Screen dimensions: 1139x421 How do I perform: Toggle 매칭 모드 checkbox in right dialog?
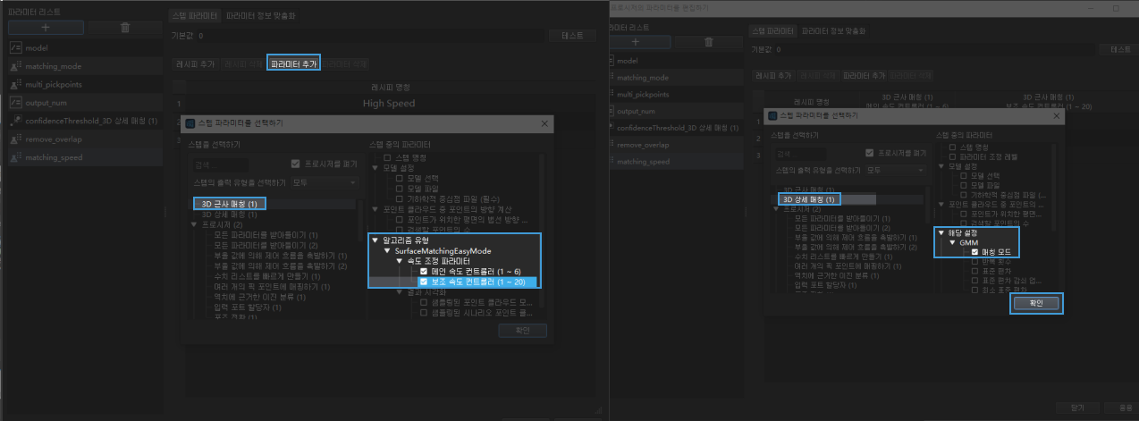click(974, 252)
